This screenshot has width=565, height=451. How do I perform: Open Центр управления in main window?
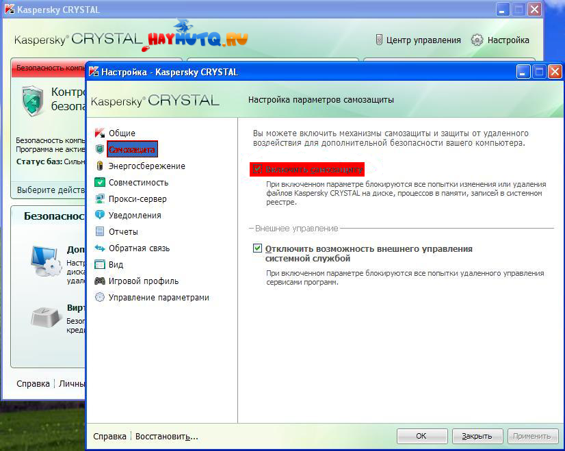[423, 40]
